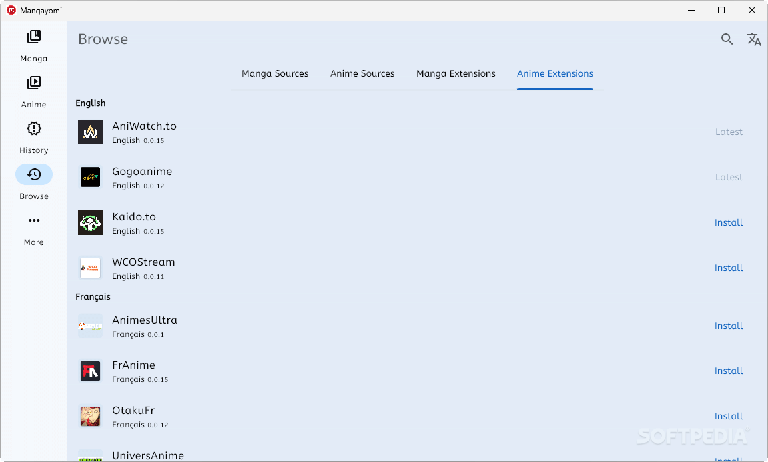The width and height of the screenshot is (768, 462).
Task: Click version 0.0.15 under AniWatch.to
Action: [x=154, y=141]
